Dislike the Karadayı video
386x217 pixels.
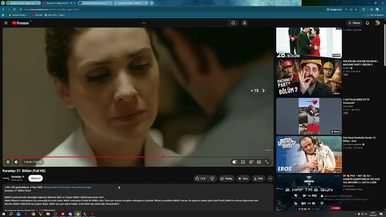tap(212, 178)
